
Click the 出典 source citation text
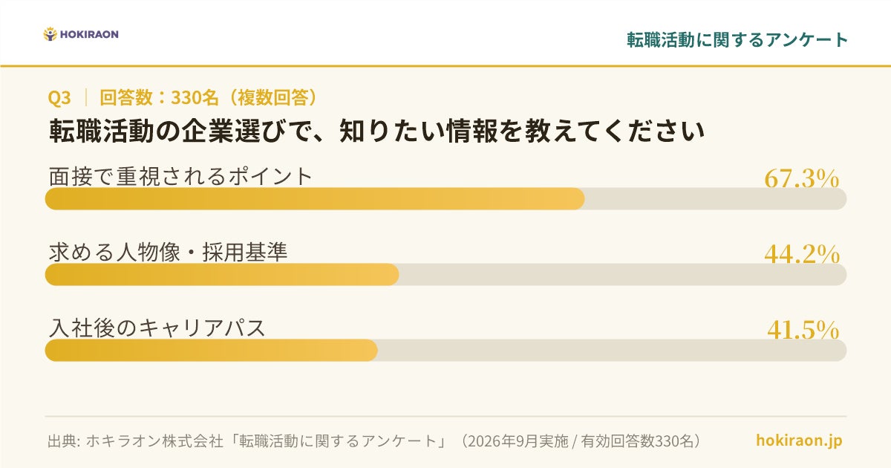373,441
